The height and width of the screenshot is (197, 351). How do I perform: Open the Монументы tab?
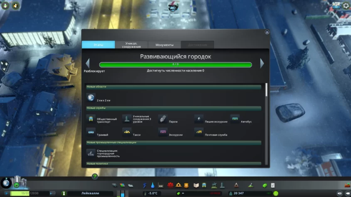click(164, 45)
